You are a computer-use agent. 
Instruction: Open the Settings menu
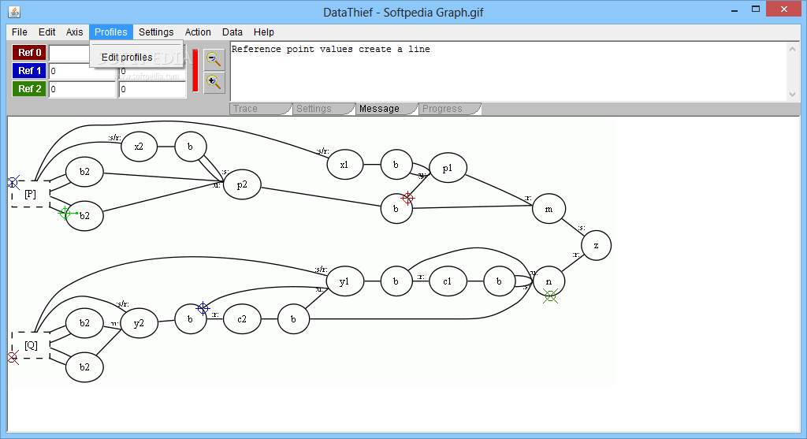pyautogui.click(x=156, y=32)
